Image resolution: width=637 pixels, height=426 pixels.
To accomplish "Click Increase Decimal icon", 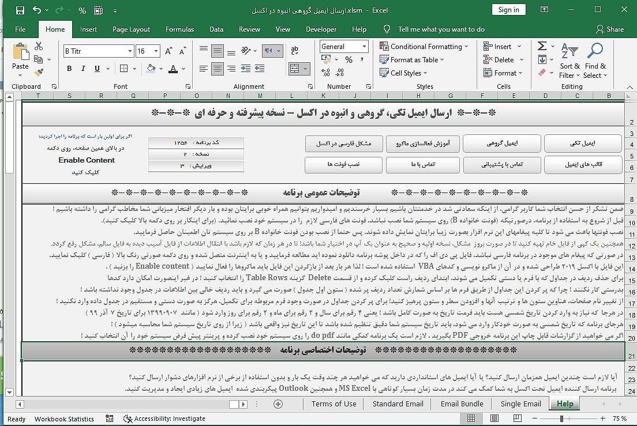I will pos(325,73).
